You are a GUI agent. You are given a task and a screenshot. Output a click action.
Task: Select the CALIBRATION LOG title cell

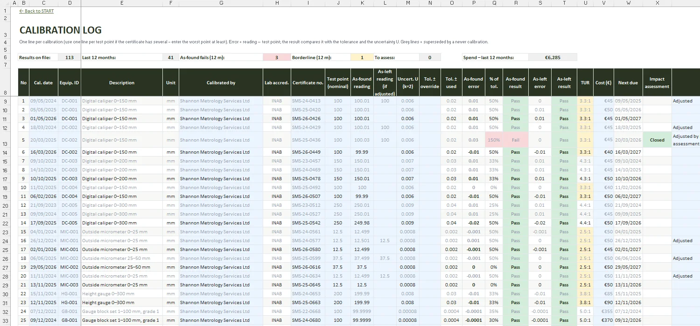61,30
